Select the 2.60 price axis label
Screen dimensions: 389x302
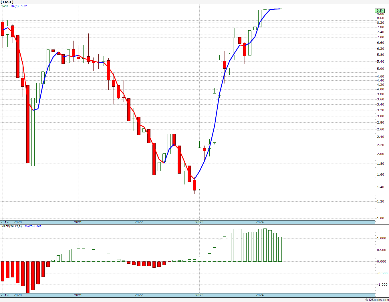380,129
